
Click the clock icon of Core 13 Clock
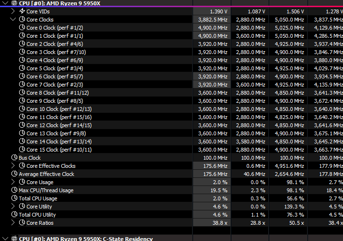(22, 133)
